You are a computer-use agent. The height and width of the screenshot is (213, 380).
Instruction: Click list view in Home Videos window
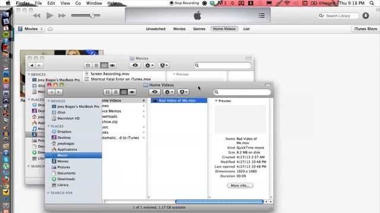(116, 92)
